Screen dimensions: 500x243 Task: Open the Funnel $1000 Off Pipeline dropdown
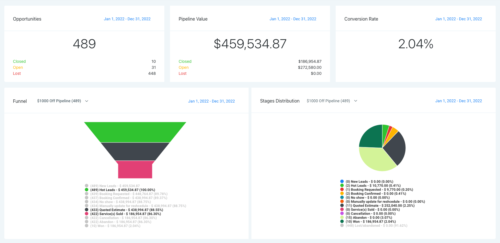(x=59, y=101)
